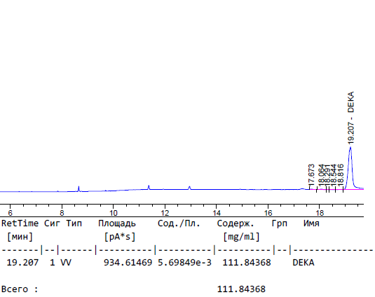Select the small peak near 11.4 minutes

pyautogui.click(x=149, y=187)
